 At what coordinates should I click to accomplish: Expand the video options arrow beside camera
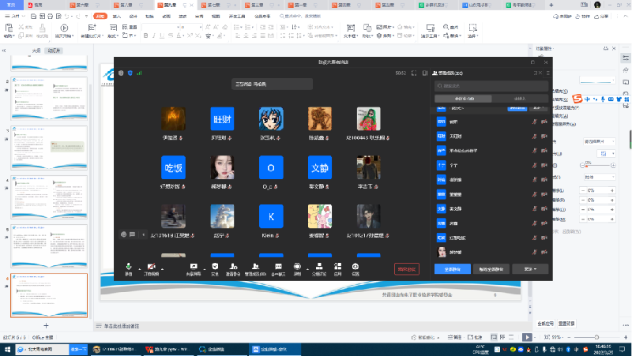(161, 268)
